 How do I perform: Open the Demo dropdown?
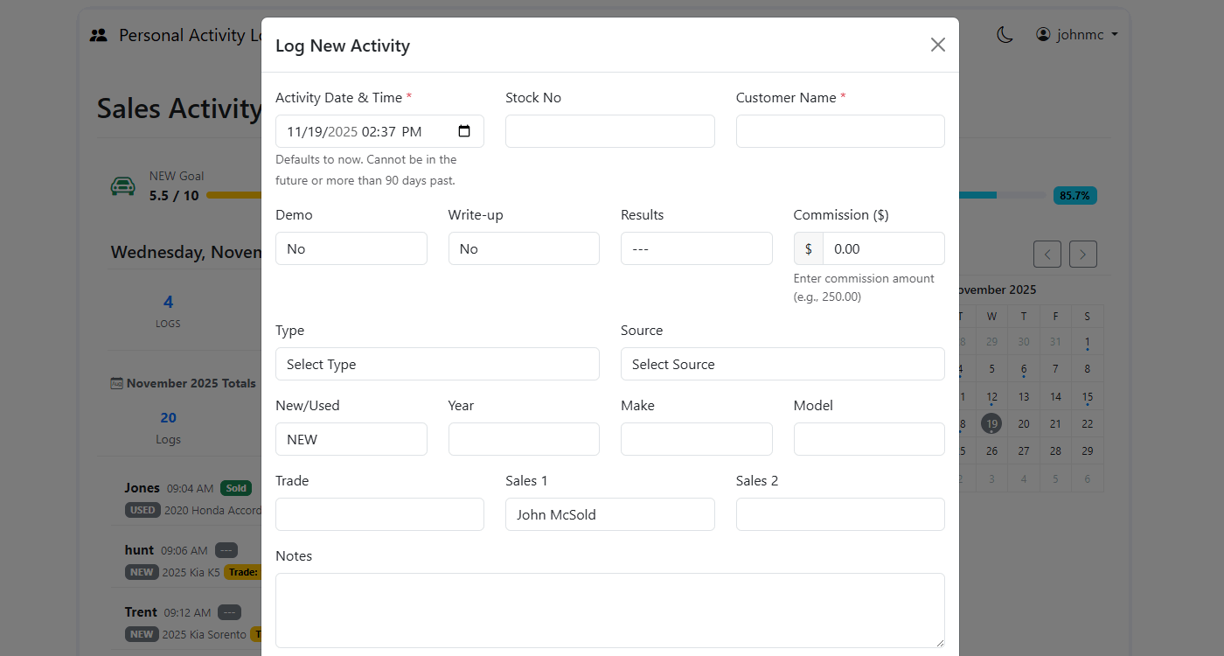[351, 248]
